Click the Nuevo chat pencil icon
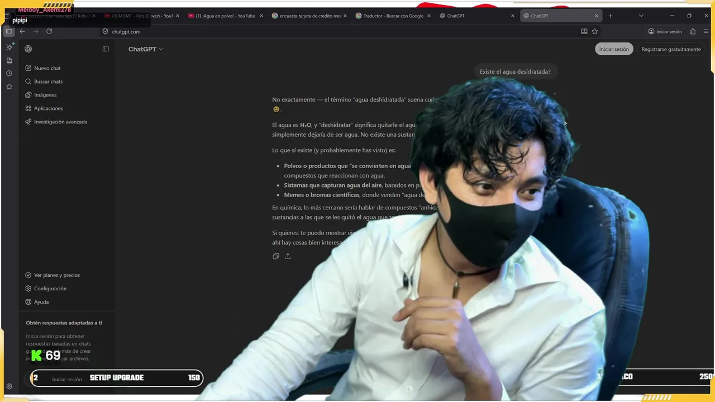Screen dimensions: 715x402 point(28,68)
